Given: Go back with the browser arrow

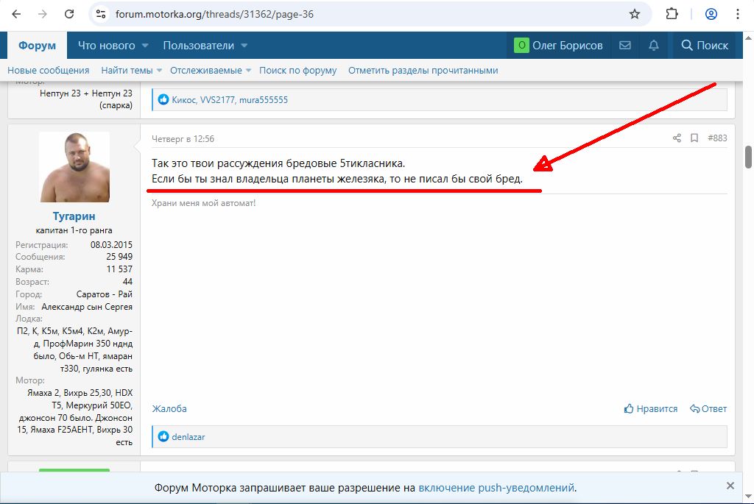Looking at the screenshot, I should click(x=15, y=14).
